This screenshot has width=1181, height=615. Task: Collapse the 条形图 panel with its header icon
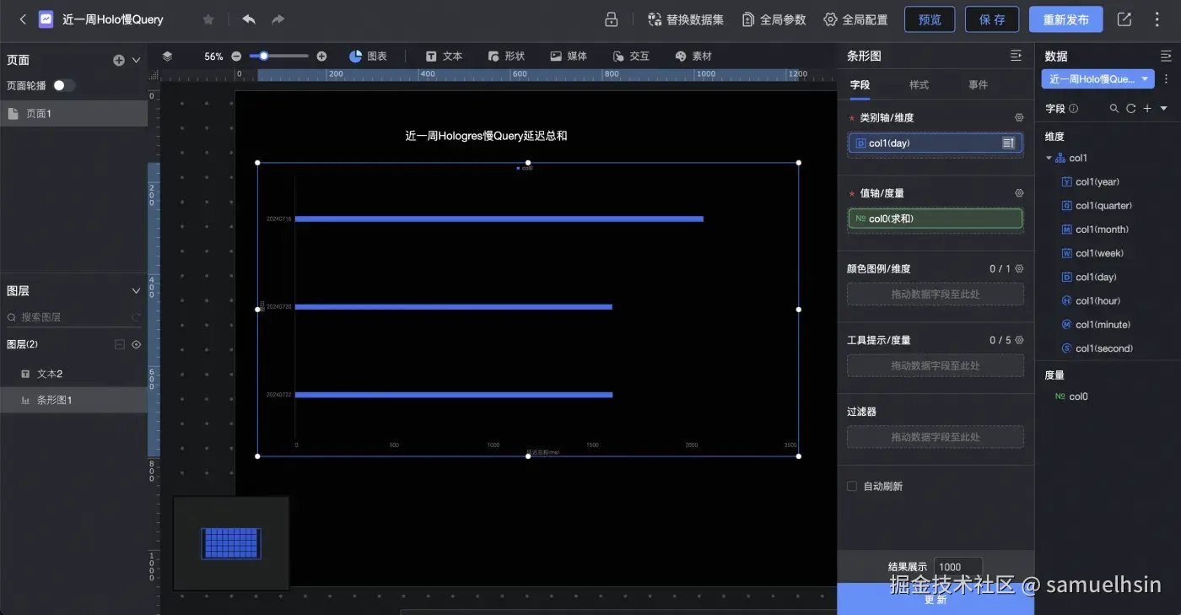[x=1016, y=56]
